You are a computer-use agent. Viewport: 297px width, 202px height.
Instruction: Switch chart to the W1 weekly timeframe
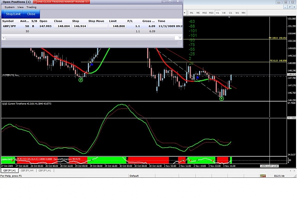click(x=237, y=13)
